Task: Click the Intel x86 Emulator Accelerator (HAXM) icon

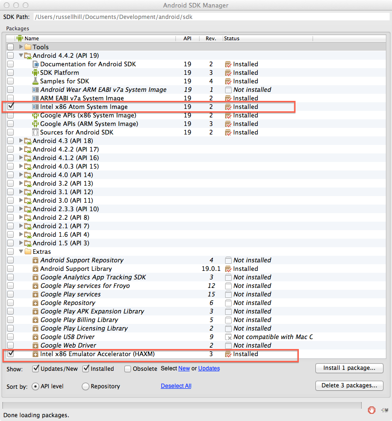Action: tap(35, 354)
